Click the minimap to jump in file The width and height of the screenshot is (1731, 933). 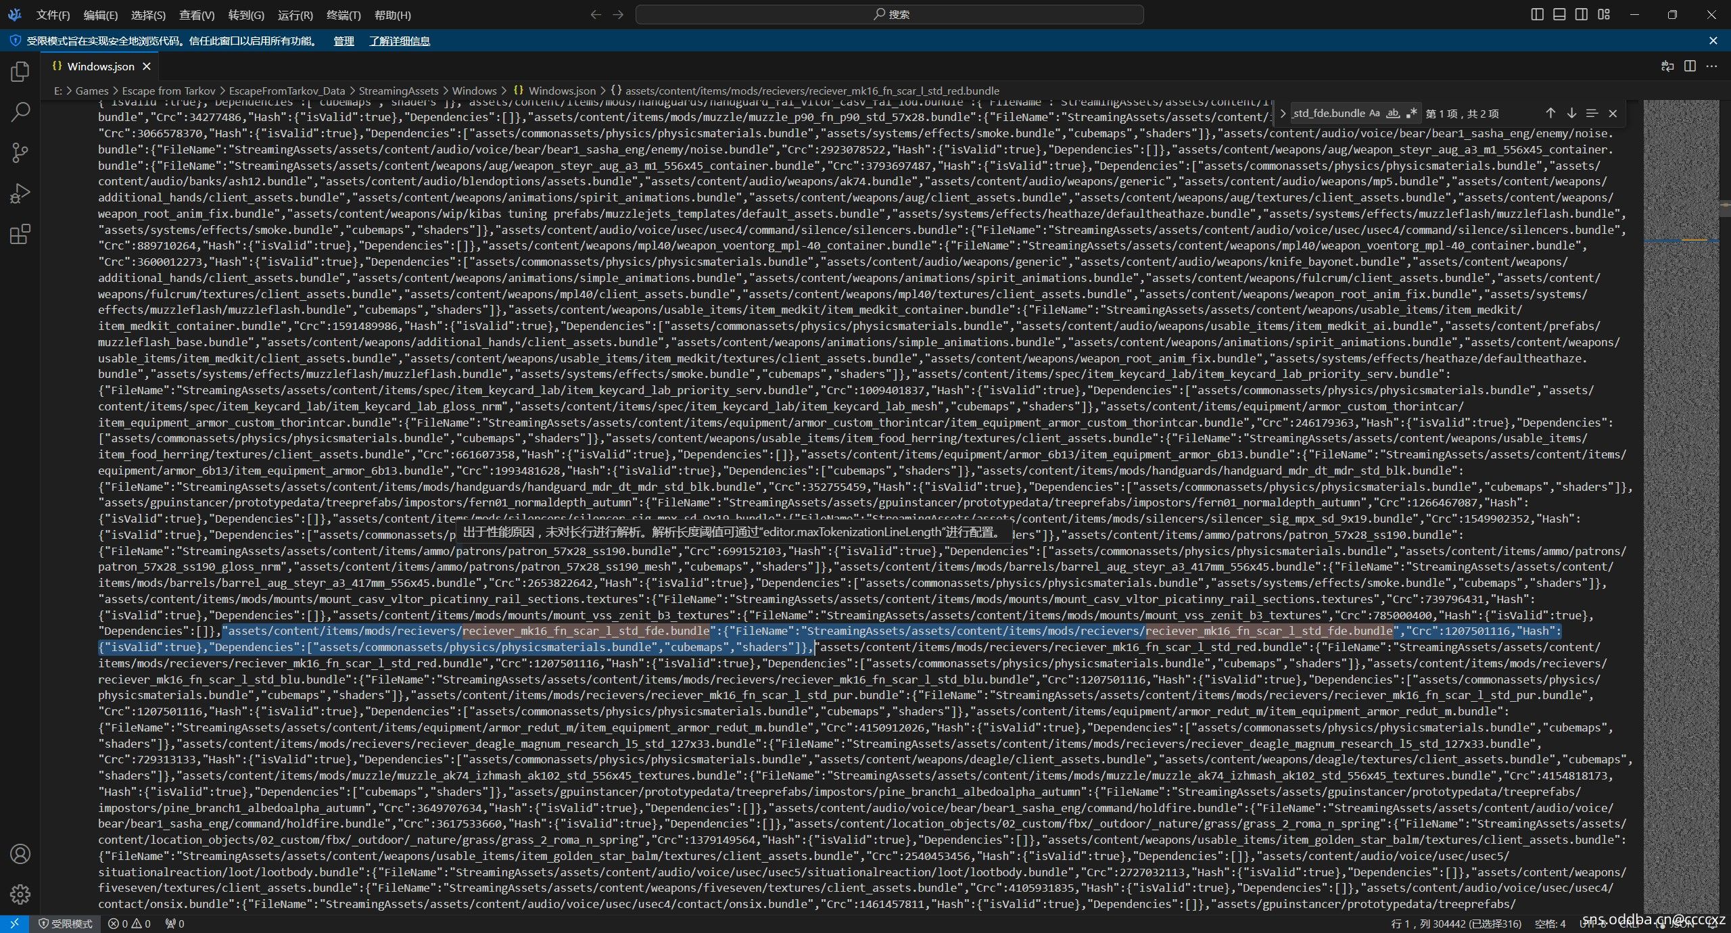1680,473
